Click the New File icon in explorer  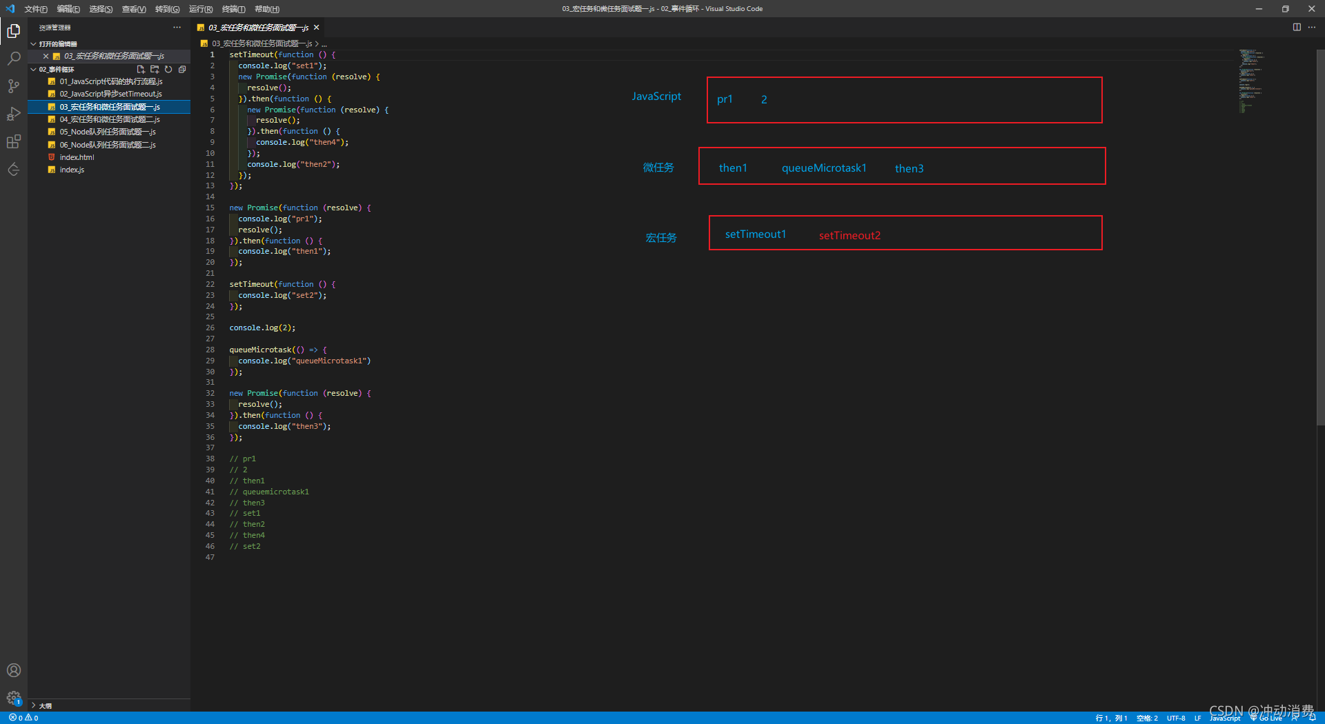coord(141,70)
